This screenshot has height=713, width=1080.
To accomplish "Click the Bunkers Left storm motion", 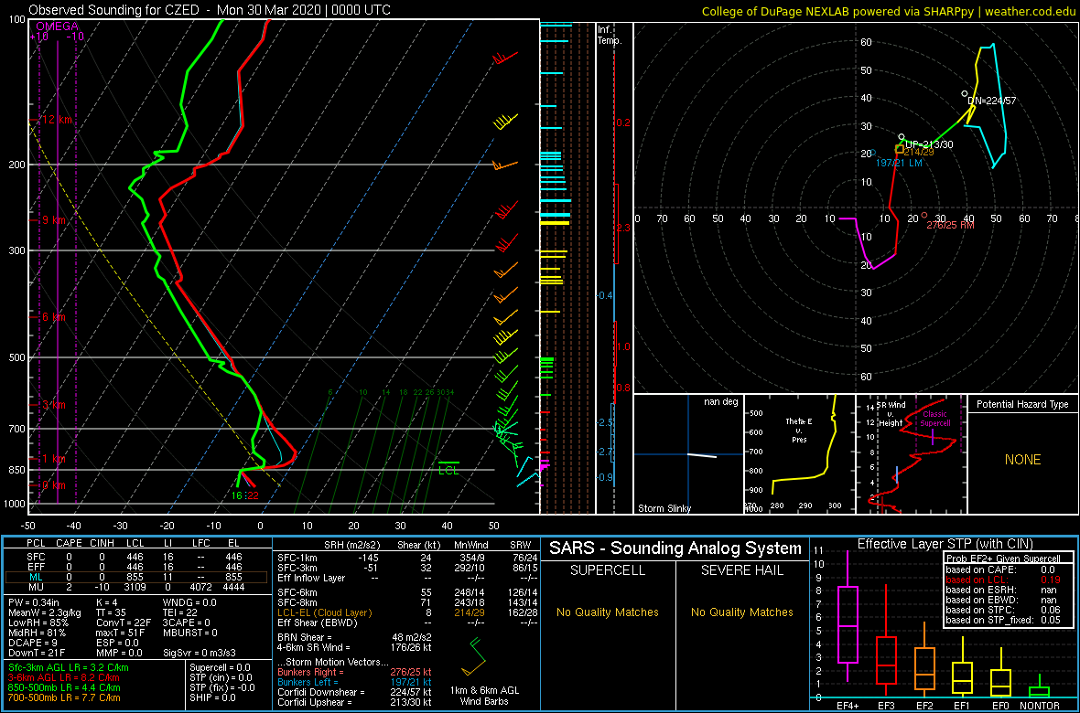I will [x=354, y=682].
